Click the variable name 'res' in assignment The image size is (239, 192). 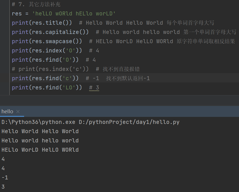17,13
